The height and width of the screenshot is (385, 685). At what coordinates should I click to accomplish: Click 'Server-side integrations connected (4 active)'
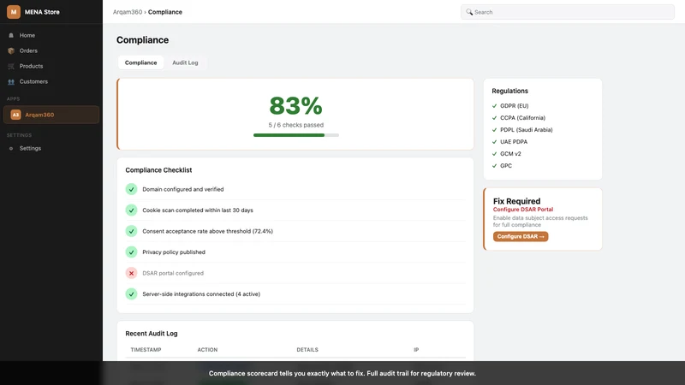click(x=201, y=293)
